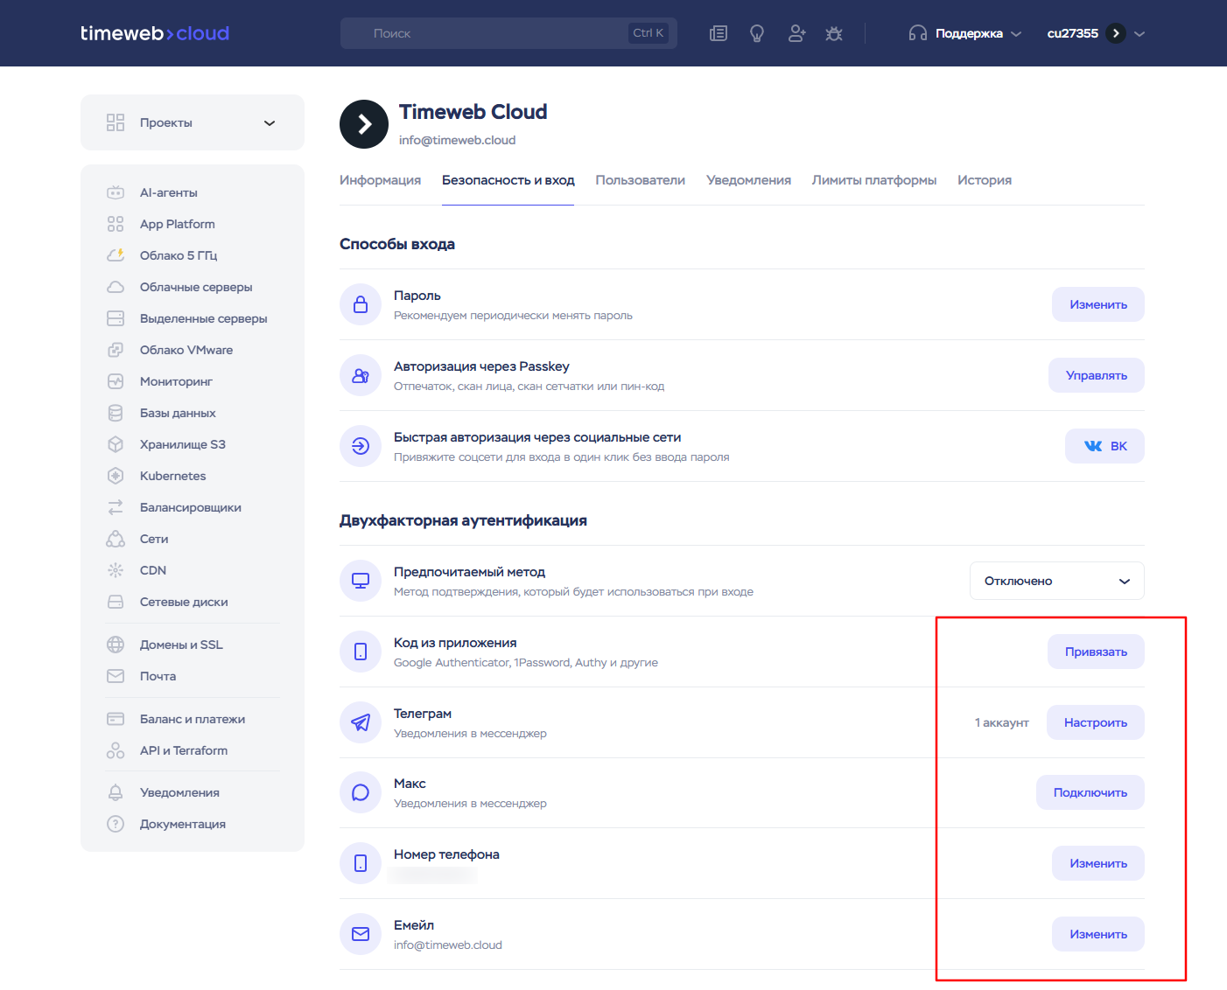Open the cu27355 account menu
1227x990 pixels.
pyautogui.click(x=1096, y=33)
